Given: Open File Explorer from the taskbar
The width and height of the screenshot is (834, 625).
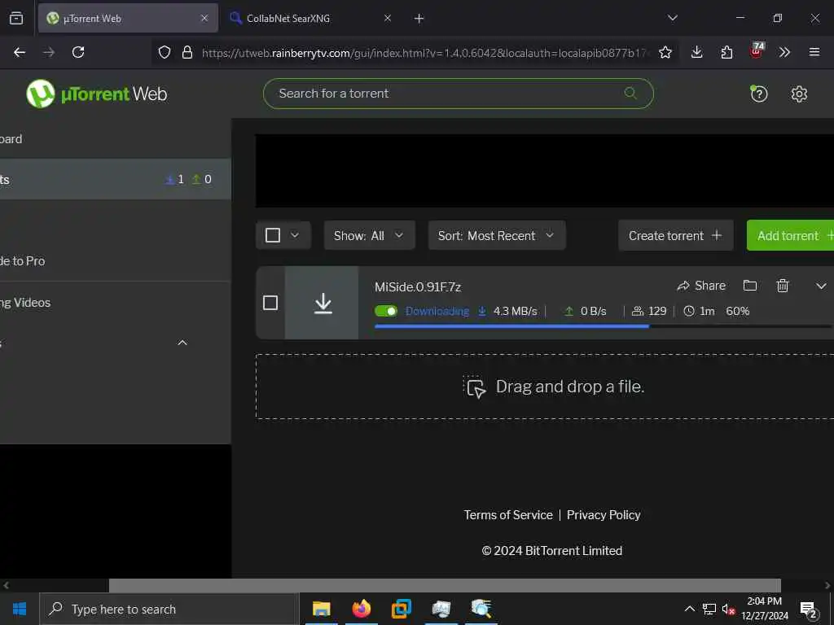Looking at the screenshot, I should pos(321,609).
